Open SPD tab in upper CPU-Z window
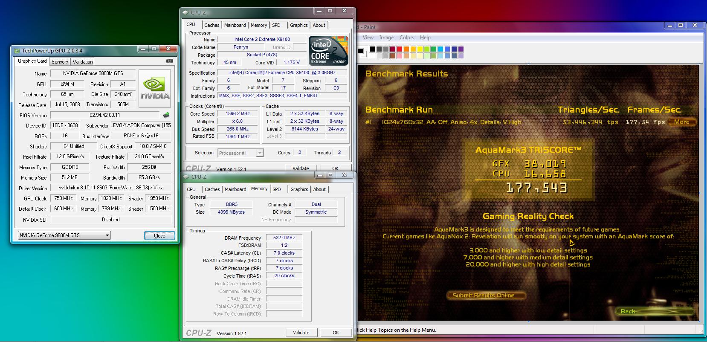Screen dimensions: 707x342 [x=276, y=25]
